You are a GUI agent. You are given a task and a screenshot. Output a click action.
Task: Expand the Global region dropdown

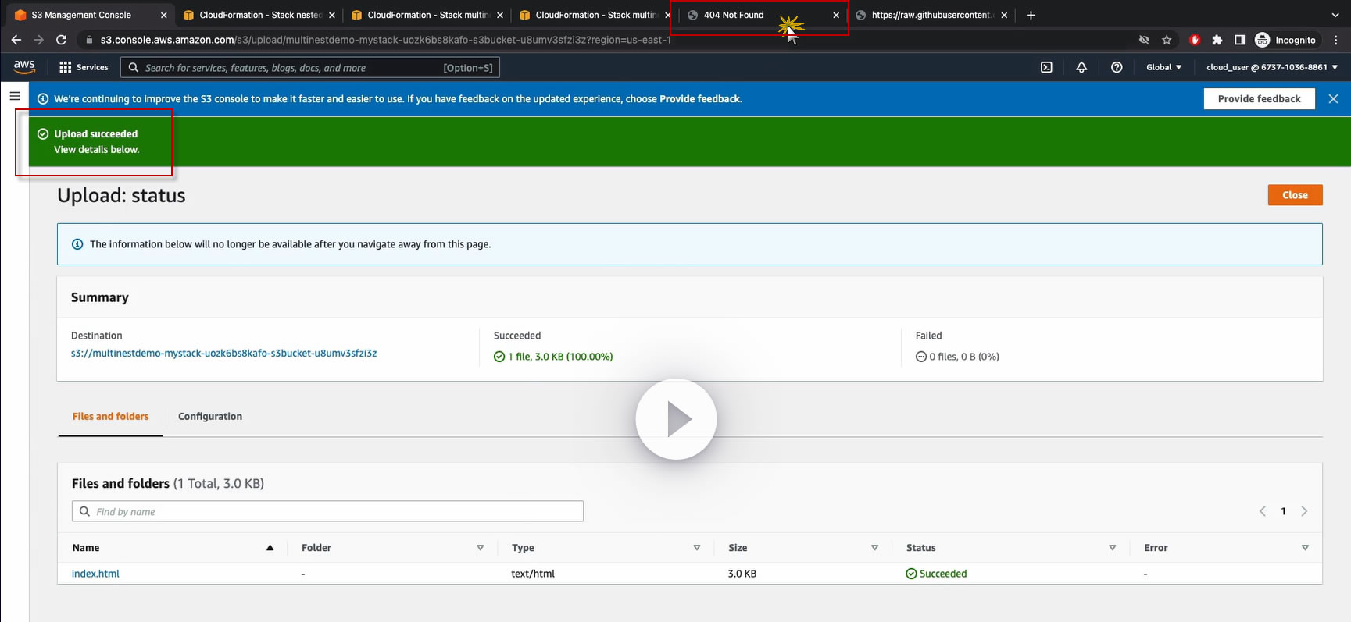tap(1163, 67)
